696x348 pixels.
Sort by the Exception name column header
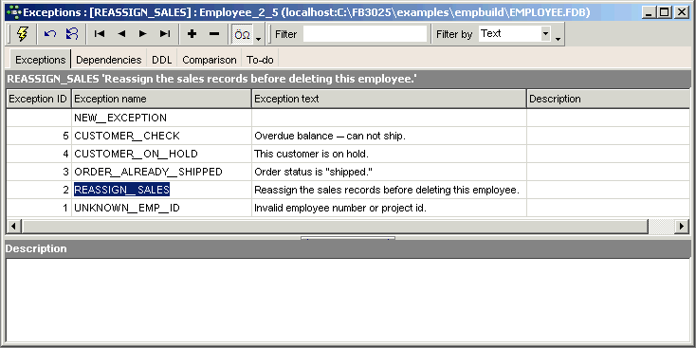[161, 99]
